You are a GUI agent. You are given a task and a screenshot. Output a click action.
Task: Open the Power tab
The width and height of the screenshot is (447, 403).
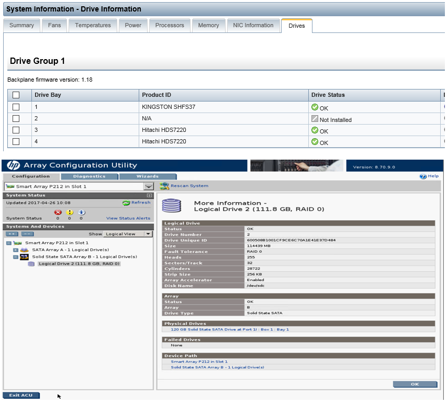pyautogui.click(x=133, y=25)
